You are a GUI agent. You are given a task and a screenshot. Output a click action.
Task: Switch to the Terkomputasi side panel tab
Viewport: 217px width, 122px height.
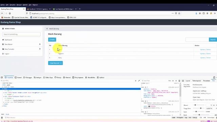click(197, 81)
